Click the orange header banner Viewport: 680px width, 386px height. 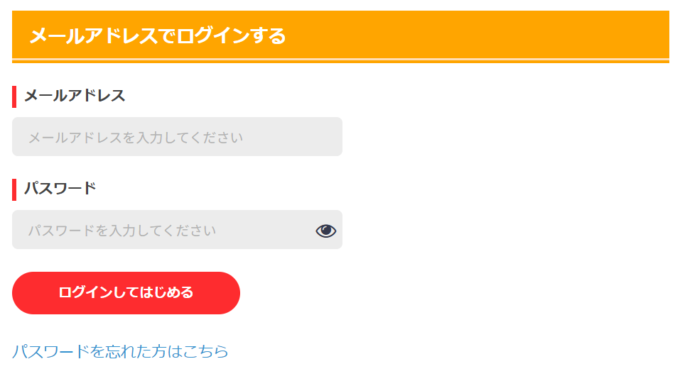tap(462, 34)
